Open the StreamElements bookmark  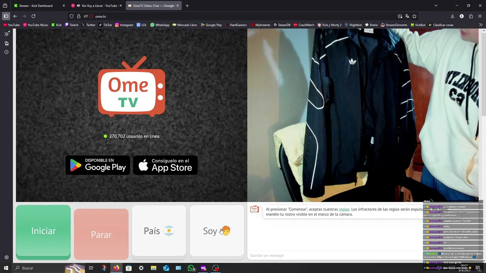coord(394,25)
